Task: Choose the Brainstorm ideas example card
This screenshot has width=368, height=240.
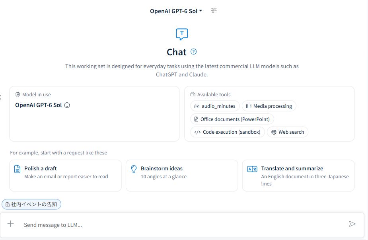Action: pyautogui.click(x=182, y=176)
